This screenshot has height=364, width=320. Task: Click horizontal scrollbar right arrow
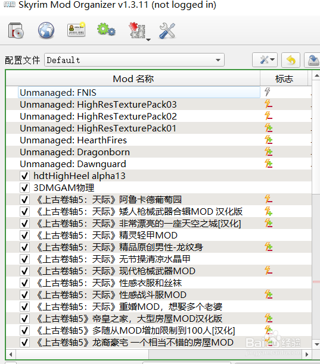pos(307,354)
